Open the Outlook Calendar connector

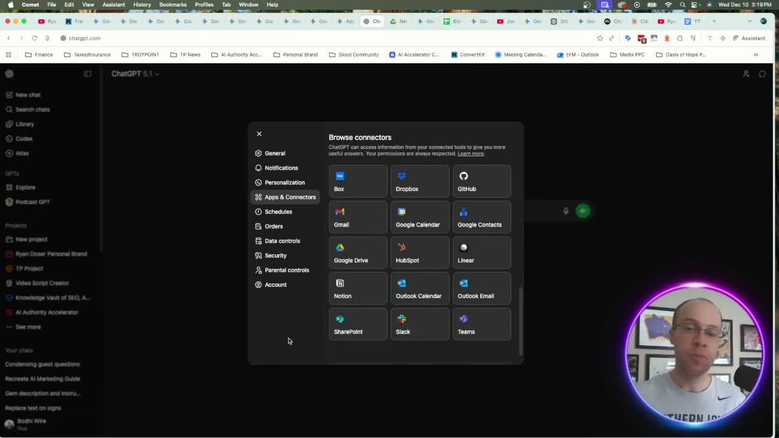420,288
